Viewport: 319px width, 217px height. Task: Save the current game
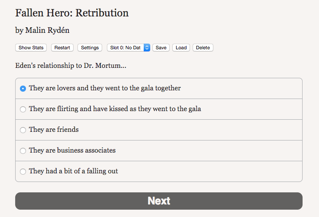point(161,48)
